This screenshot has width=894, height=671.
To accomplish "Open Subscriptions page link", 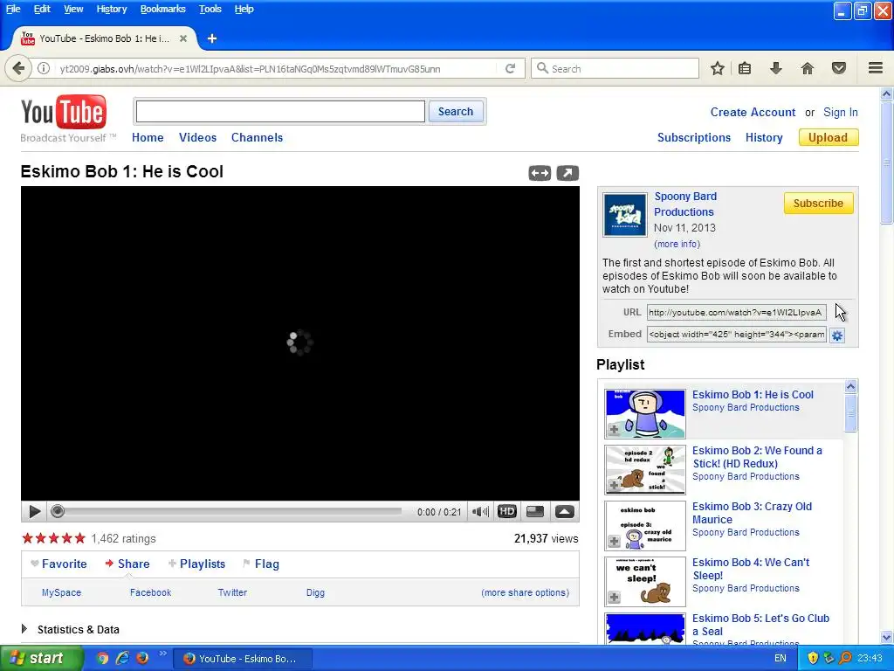I will click(694, 137).
